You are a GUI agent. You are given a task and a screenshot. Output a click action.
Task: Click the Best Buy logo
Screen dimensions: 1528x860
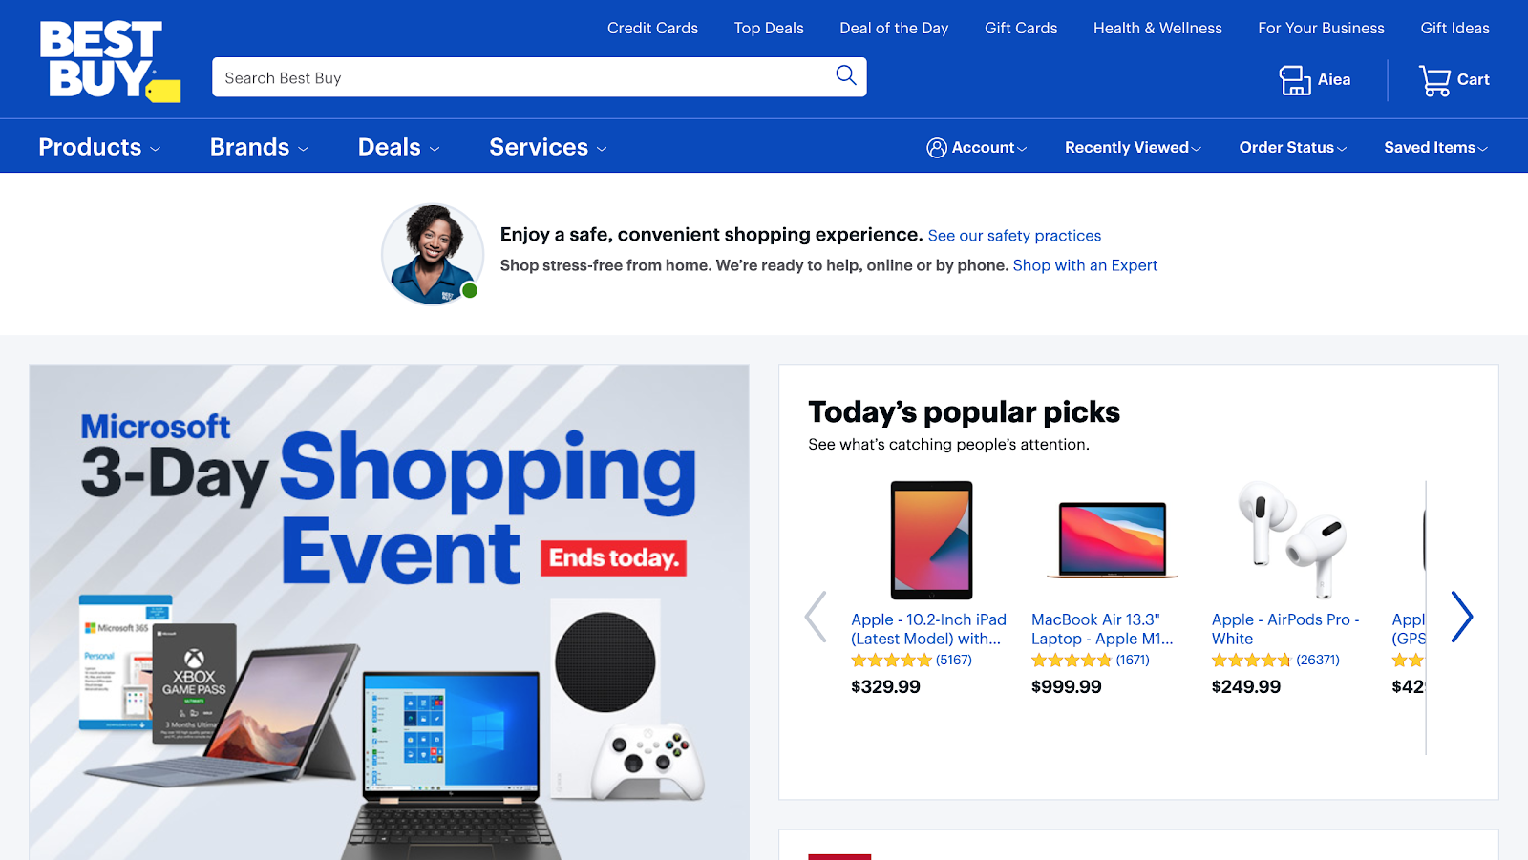pyautogui.click(x=110, y=61)
